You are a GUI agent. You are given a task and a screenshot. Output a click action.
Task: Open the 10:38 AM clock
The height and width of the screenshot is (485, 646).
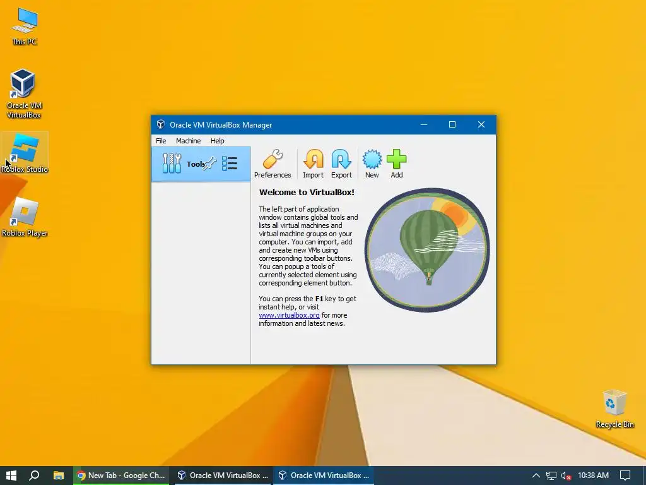[x=593, y=476]
